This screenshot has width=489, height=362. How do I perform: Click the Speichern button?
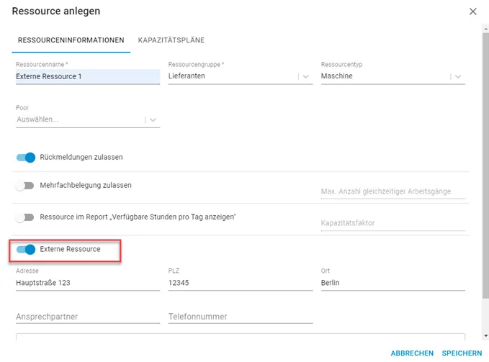click(462, 353)
